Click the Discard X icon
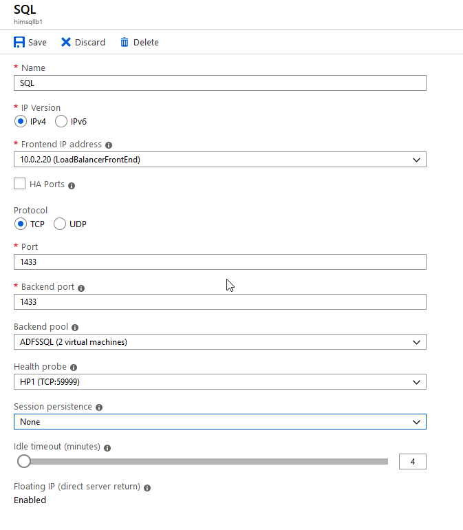463x530 pixels. [66, 42]
